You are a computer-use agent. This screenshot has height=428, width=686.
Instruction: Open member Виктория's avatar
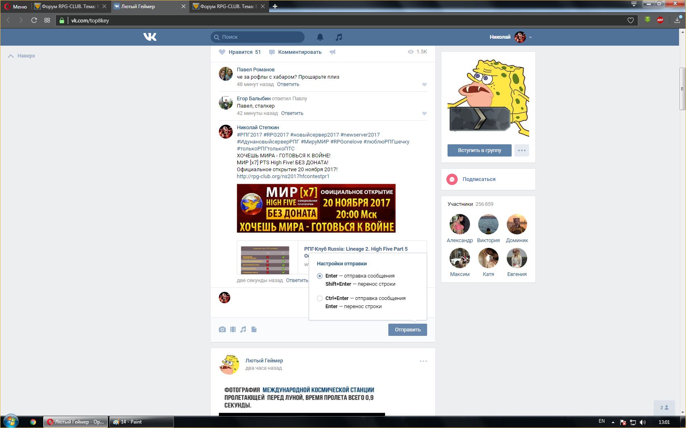tap(488, 224)
